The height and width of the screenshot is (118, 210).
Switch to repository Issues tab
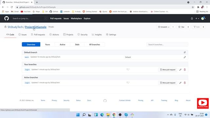pyautogui.click(x=23, y=34)
